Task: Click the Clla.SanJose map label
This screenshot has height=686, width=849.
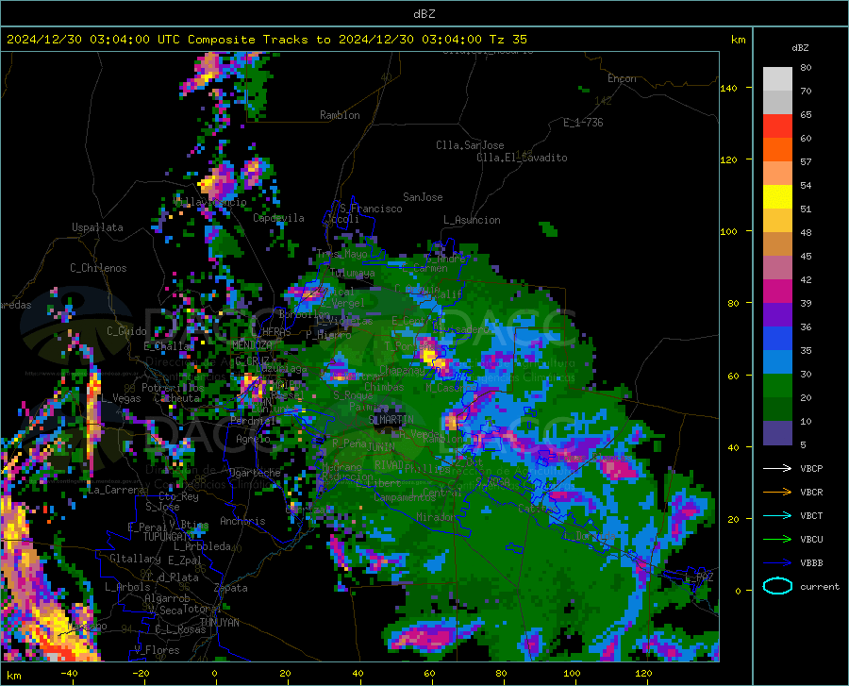Action: [470, 145]
